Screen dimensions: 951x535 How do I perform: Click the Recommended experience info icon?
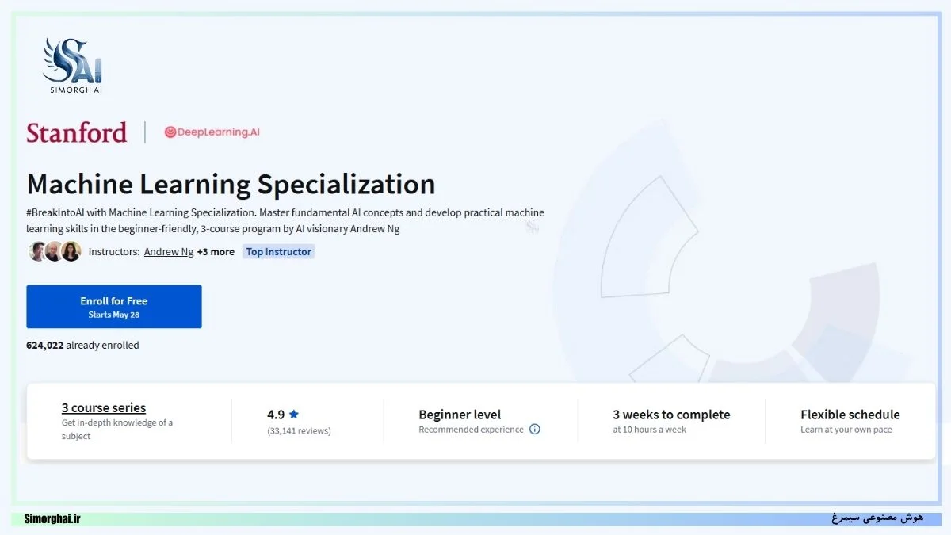[x=535, y=430]
